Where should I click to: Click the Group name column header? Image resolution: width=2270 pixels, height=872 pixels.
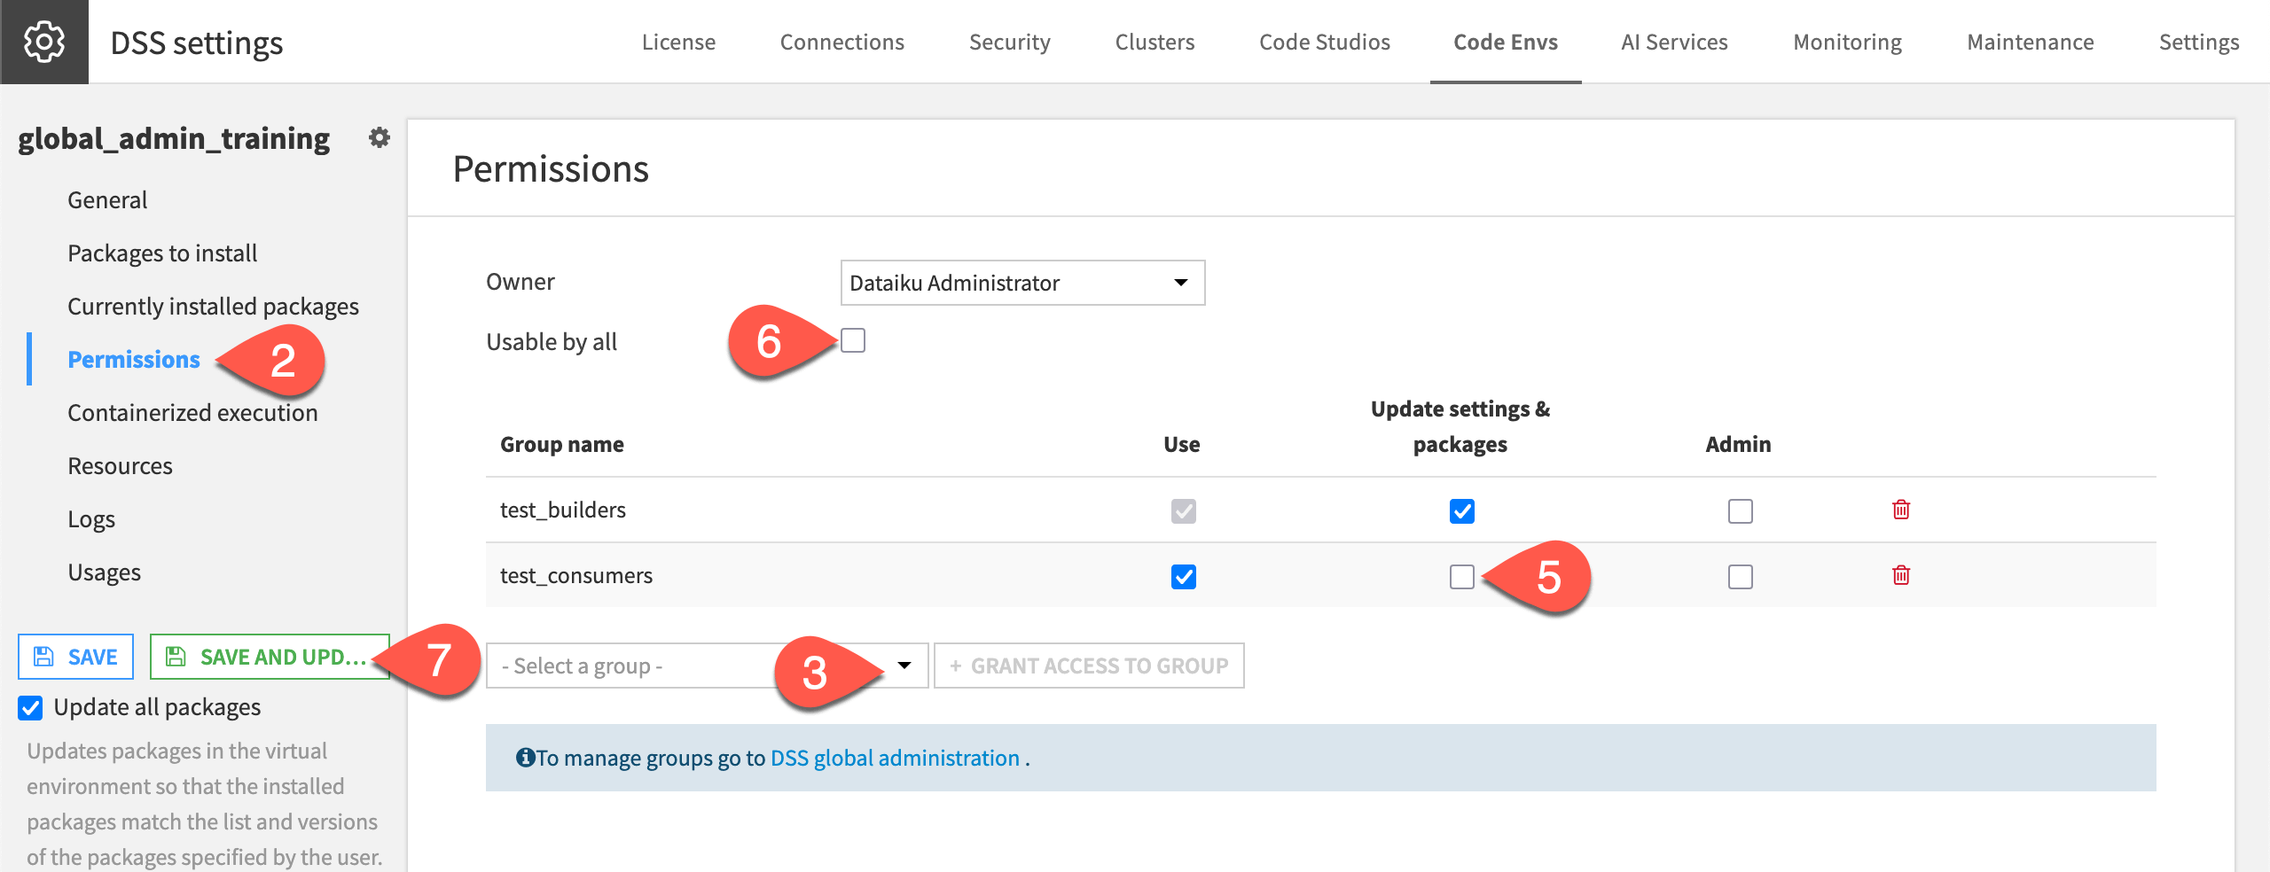pyautogui.click(x=562, y=444)
